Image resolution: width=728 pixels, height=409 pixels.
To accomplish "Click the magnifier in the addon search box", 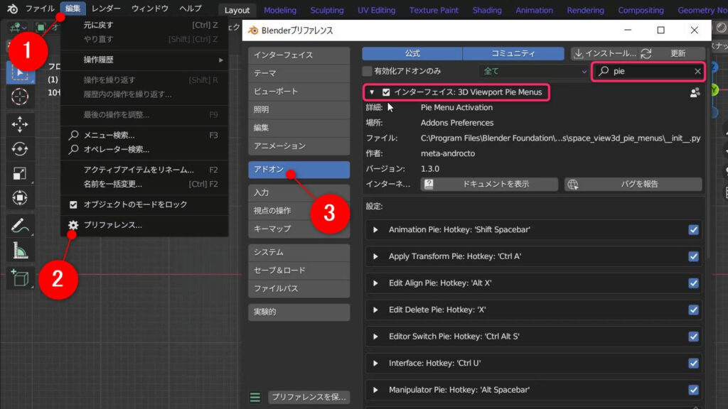I will click(x=604, y=71).
